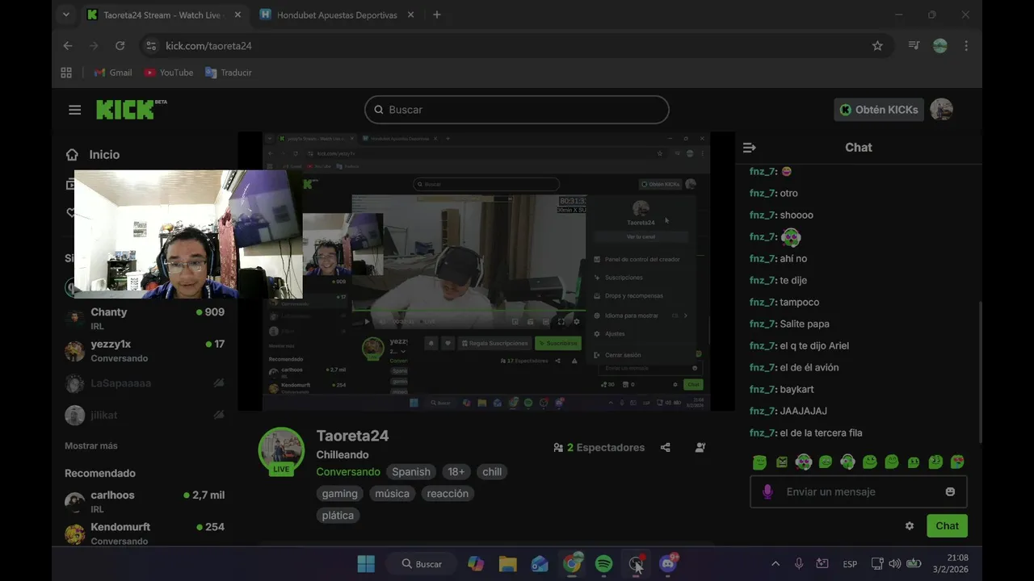The image size is (1034, 581).
Task: Select the gaming tag
Action: [339, 493]
